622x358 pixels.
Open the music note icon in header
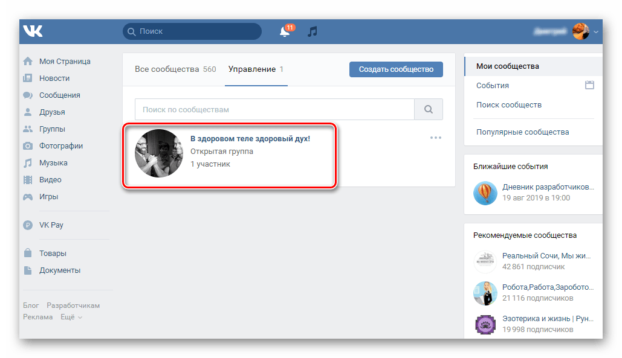(312, 31)
